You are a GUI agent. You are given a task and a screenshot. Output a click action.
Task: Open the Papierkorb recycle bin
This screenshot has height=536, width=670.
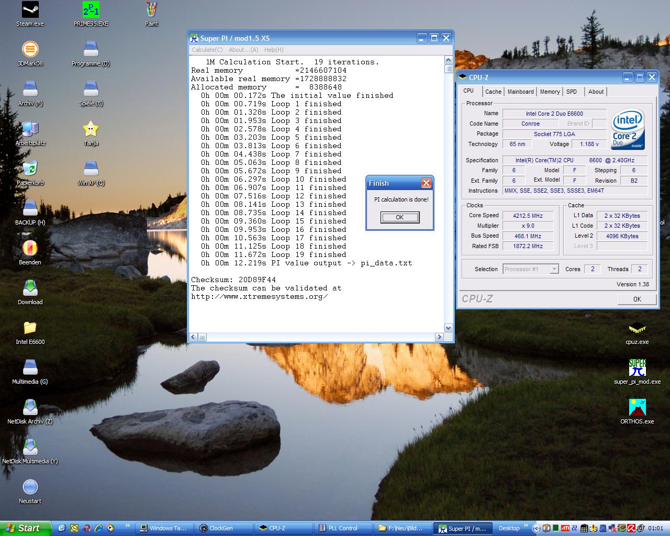(30, 173)
